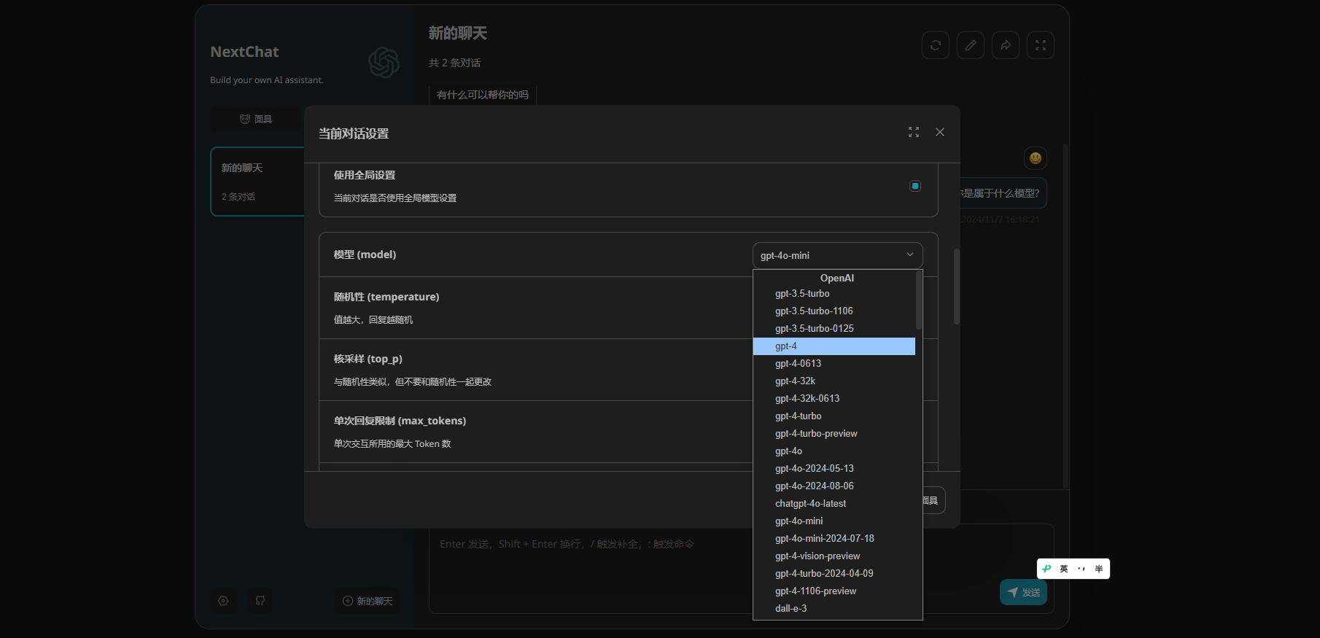The image size is (1320, 638).
Task: Click the IME punctuation mode icon
Action: click(1082, 569)
